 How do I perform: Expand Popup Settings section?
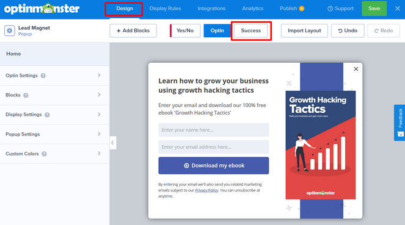click(x=54, y=134)
